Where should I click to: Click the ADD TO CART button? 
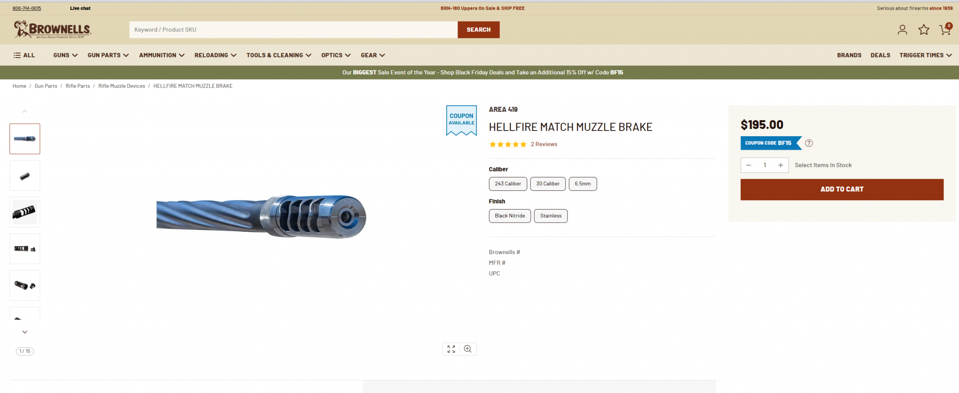(842, 189)
